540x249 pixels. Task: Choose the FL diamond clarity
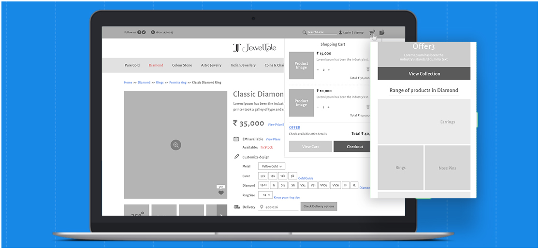click(x=354, y=185)
